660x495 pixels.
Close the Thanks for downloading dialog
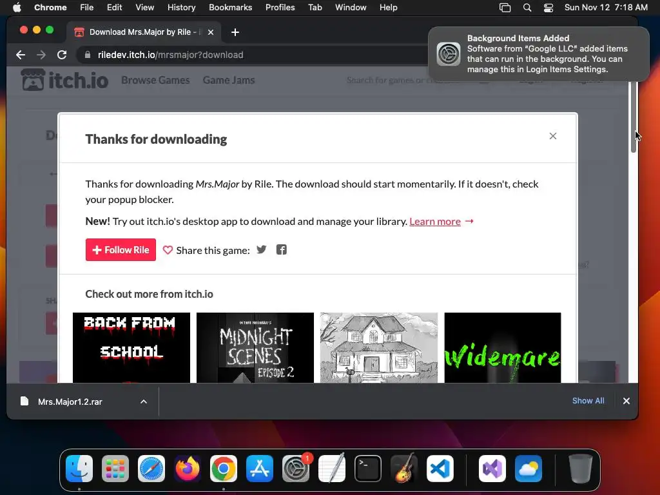click(x=552, y=136)
